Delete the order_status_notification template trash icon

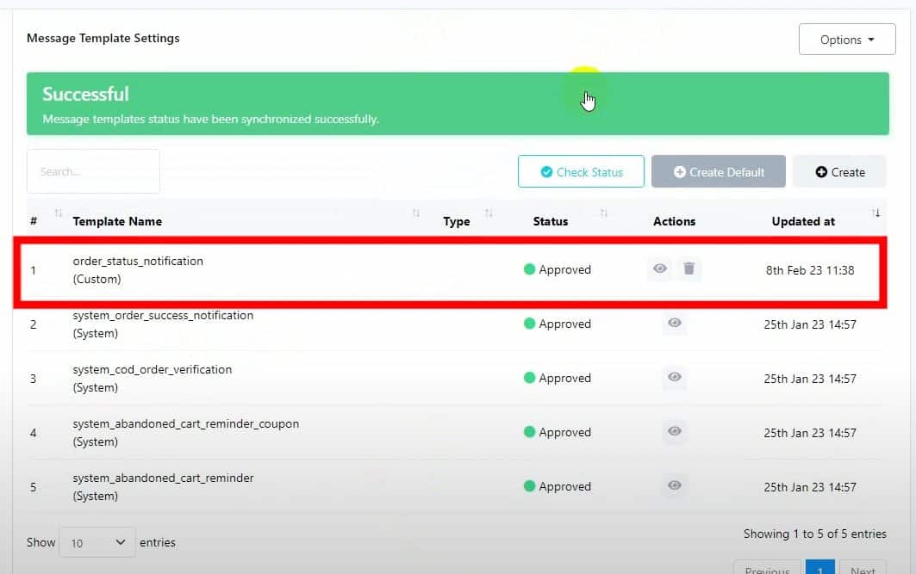point(689,269)
